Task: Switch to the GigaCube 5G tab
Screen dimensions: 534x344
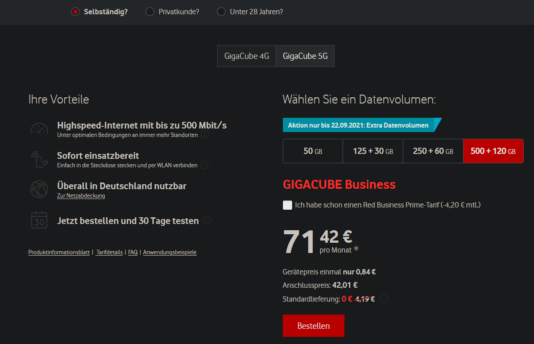Action: [x=305, y=56]
